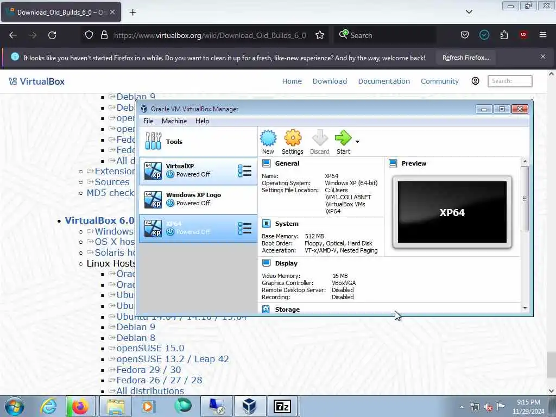Screen dimensions: 556x417
Task: Dismiss the Firefox notification bar
Action: click(543, 56)
